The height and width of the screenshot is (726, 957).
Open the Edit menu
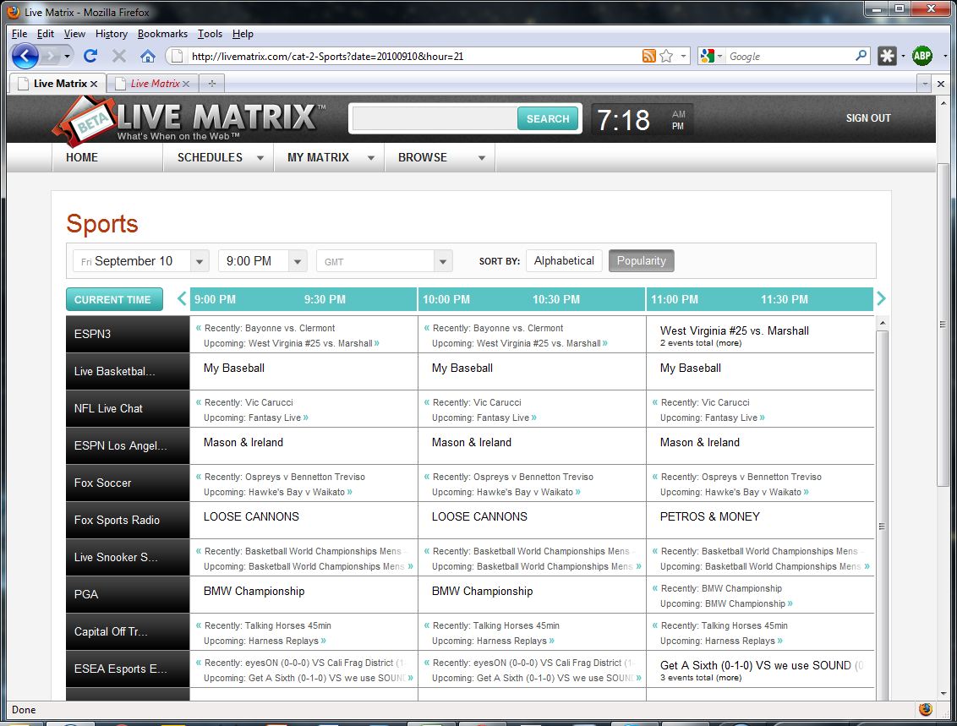click(x=45, y=34)
